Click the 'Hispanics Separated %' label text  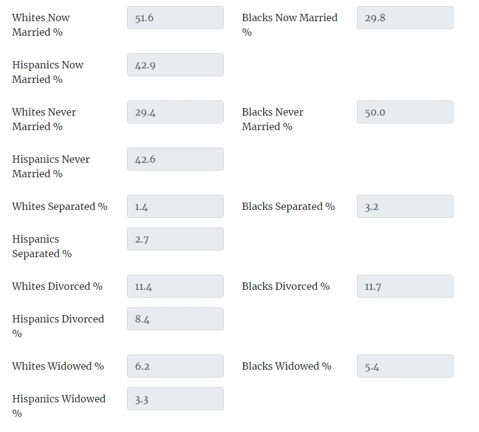pos(41,246)
